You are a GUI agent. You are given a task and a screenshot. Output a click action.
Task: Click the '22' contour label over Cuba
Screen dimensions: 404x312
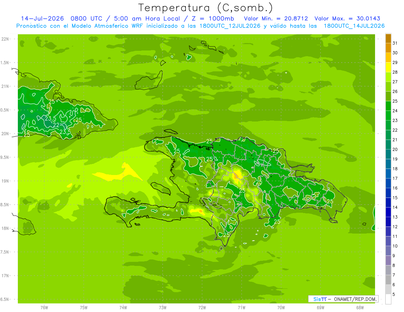tap(56, 125)
